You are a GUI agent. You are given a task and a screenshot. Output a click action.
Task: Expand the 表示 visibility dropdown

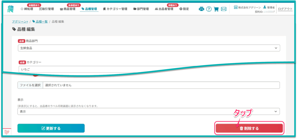coord(148,112)
